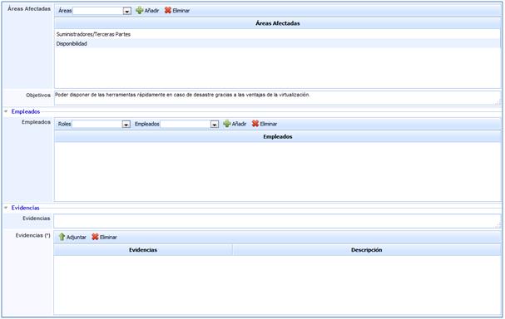Click the green arrow Adjuntar icon

pos(62,237)
